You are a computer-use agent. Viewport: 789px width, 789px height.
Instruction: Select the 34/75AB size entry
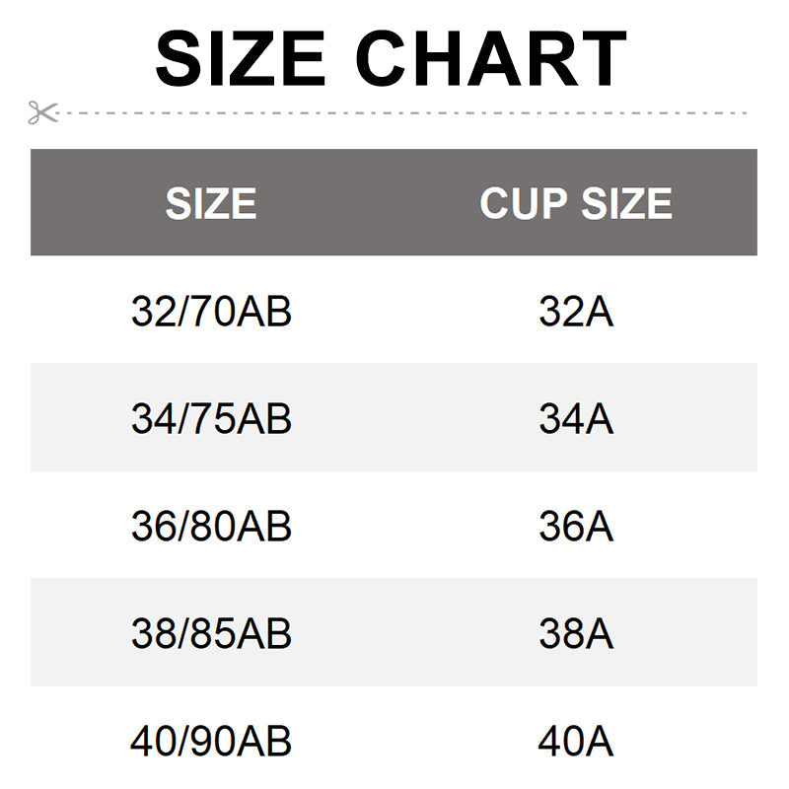click(x=211, y=419)
